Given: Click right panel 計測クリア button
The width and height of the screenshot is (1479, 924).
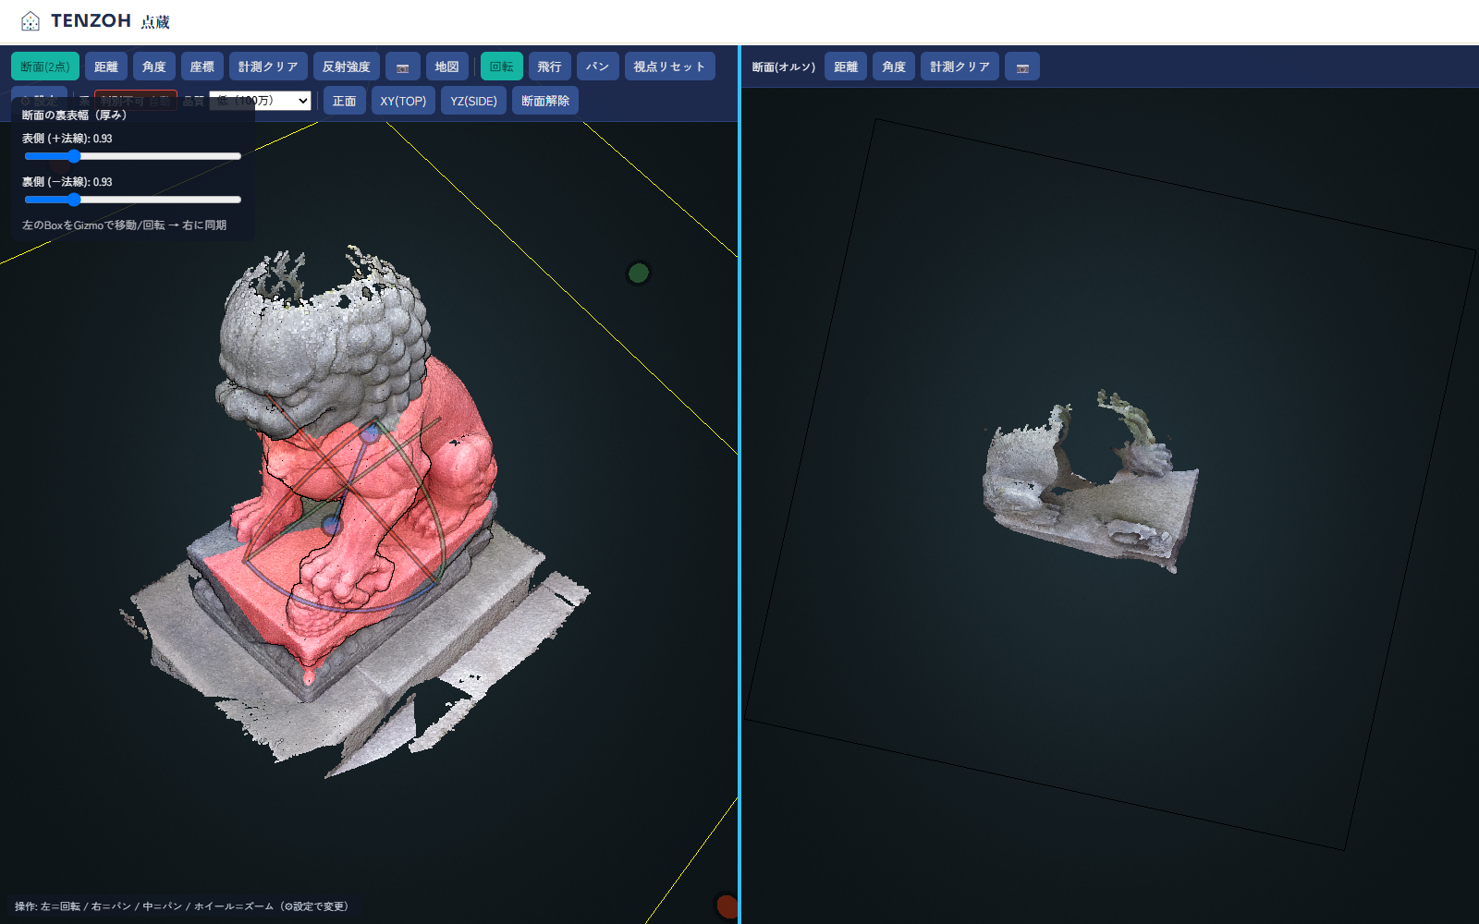Looking at the screenshot, I should tap(960, 67).
